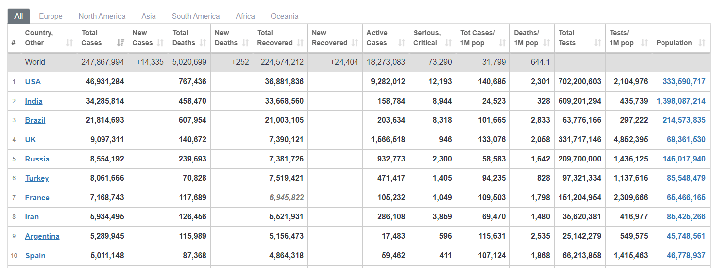Show the Africa tab
This screenshot has width=713, height=268.
point(245,16)
